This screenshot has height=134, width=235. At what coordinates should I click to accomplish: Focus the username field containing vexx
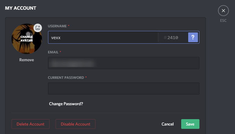click(103, 37)
